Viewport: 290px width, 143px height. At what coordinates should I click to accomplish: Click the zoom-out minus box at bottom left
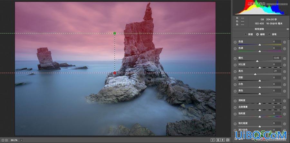click(3, 140)
